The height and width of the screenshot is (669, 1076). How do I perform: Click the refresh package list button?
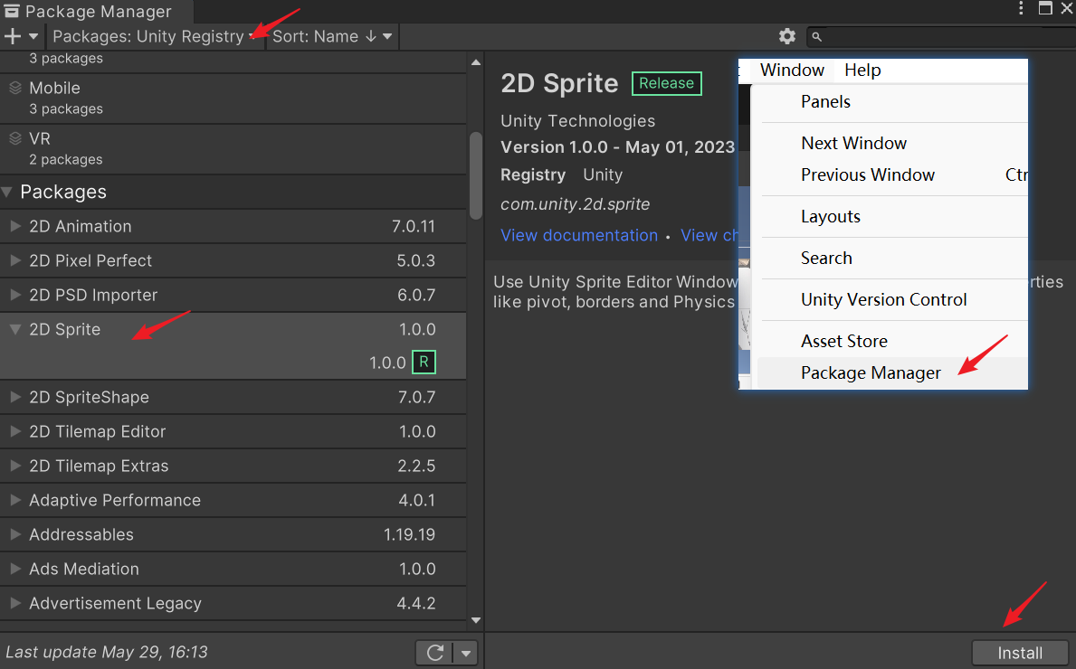click(435, 653)
